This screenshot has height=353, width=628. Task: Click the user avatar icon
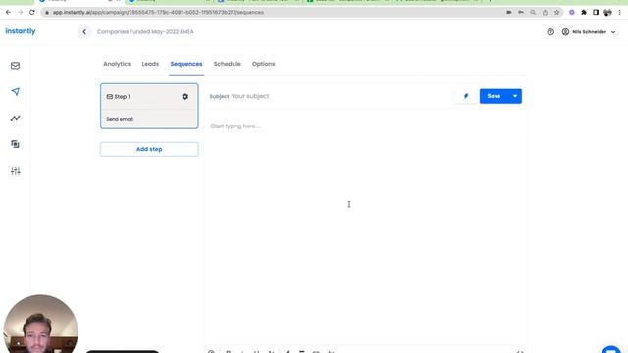click(x=565, y=32)
